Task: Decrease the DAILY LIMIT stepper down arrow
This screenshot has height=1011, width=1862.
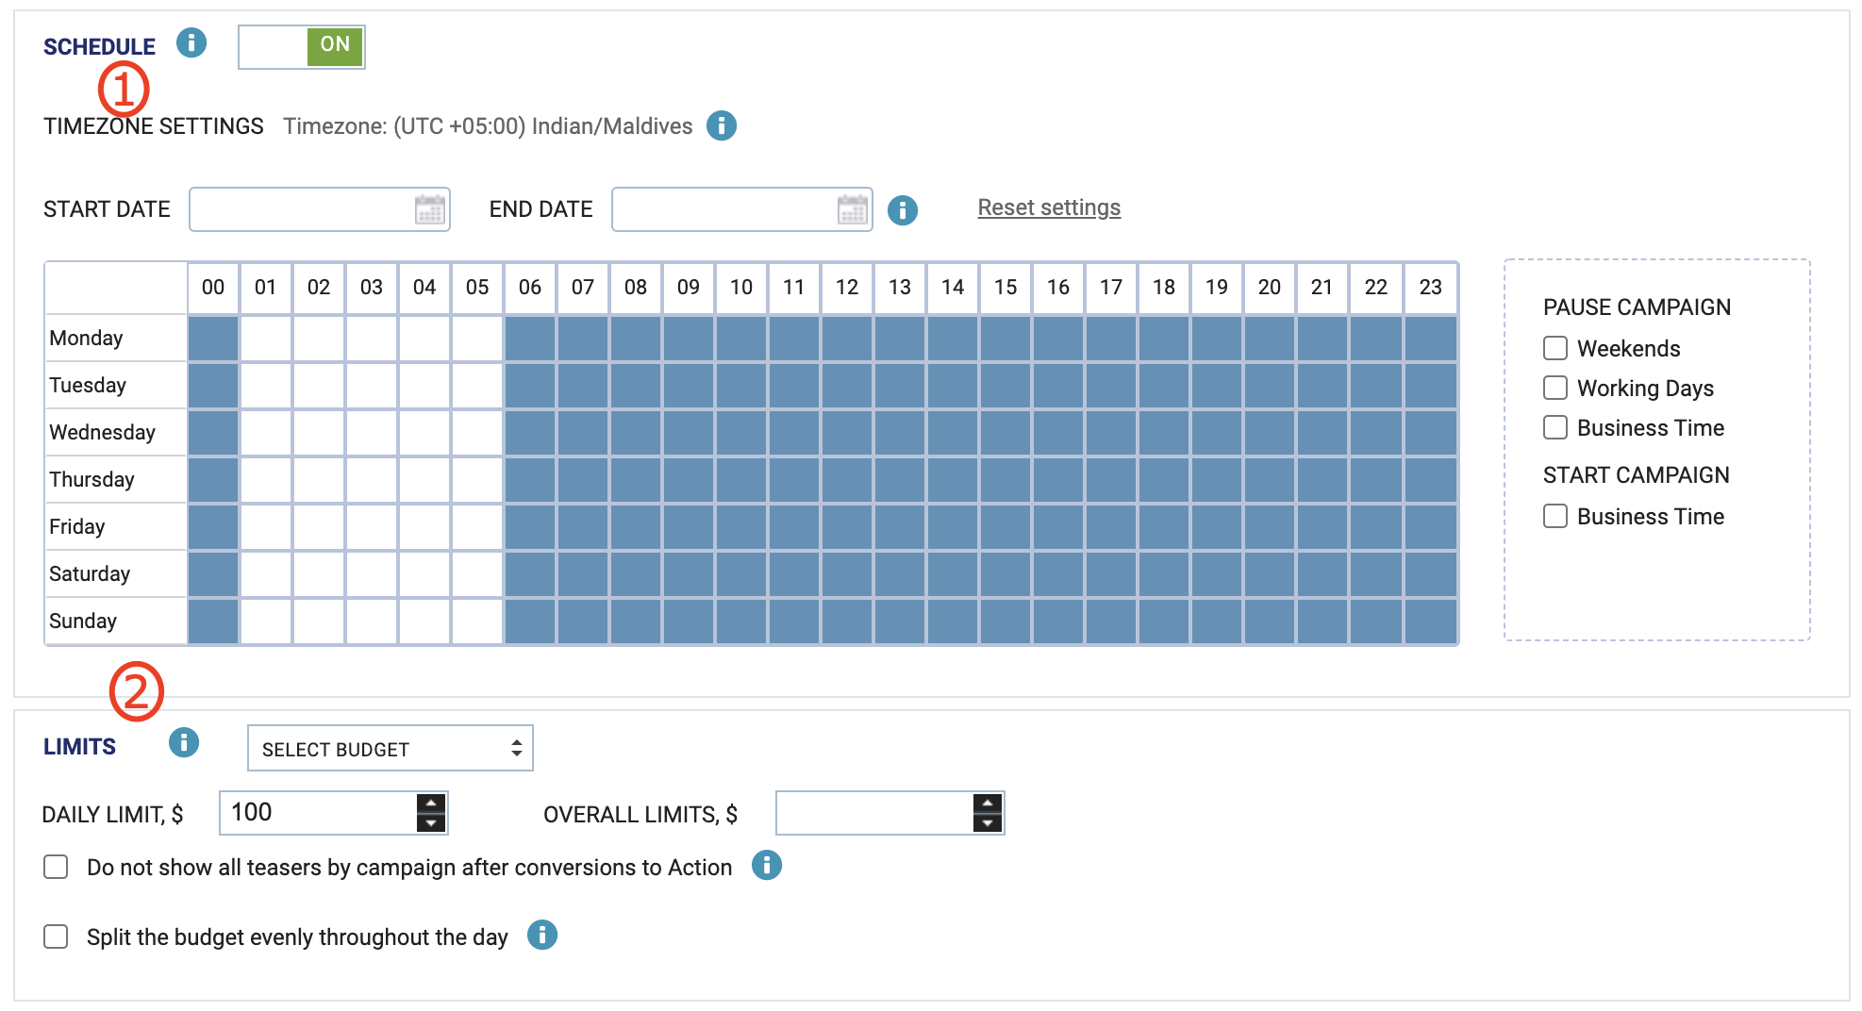Action: 431,823
